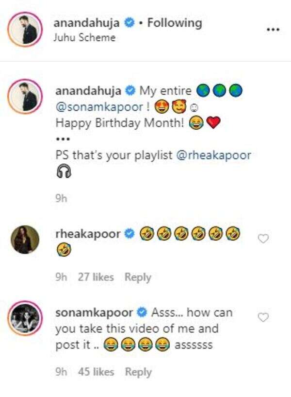Toggle the Following button in header
The height and width of the screenshot is (397, 291).
174,22
